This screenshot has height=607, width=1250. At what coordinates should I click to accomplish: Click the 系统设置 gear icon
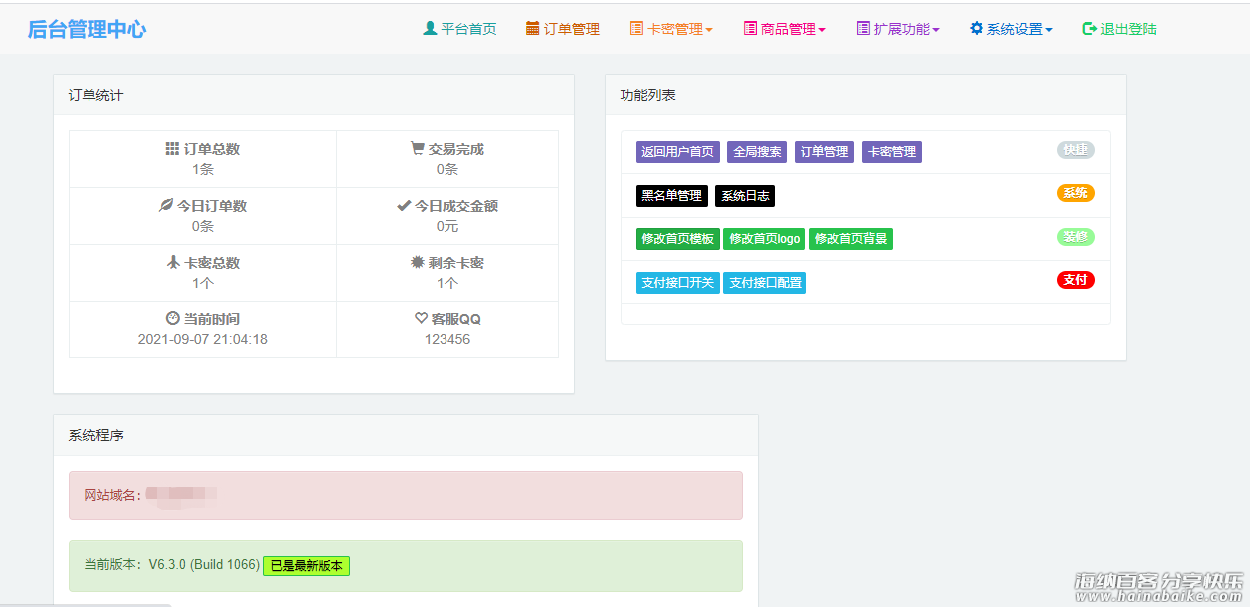coord(977,28)
